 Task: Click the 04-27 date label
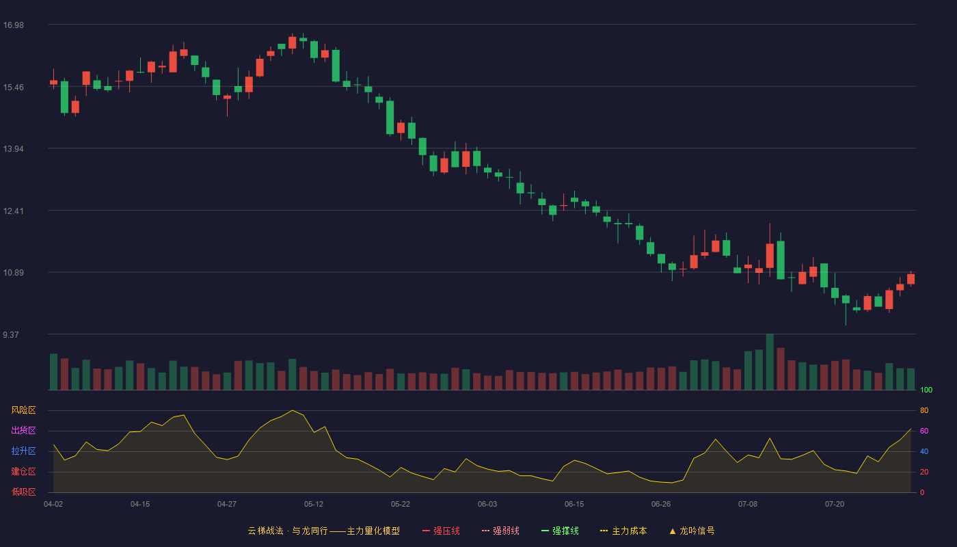(x=227, y=504)
